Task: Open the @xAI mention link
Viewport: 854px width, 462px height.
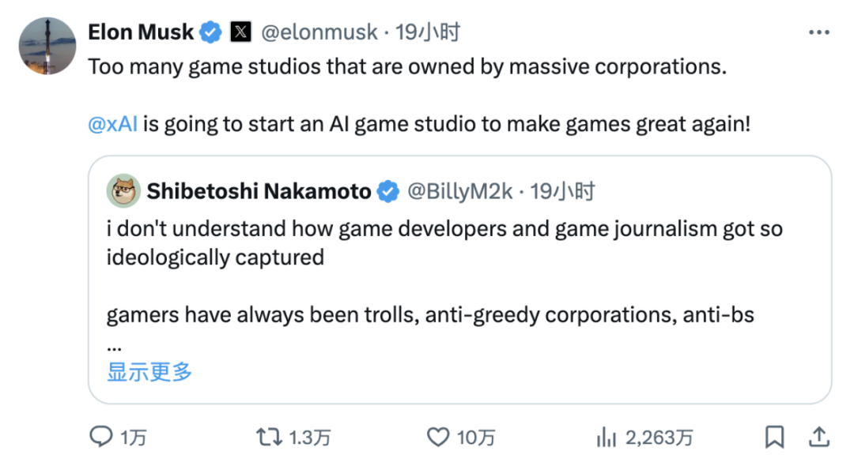Action: [113, 126]
